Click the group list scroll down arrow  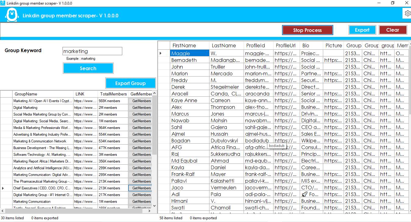154,206
